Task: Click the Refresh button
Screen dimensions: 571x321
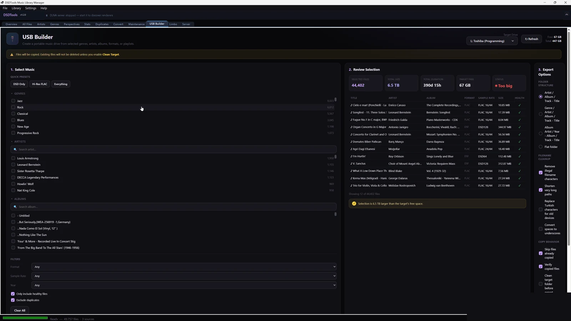Action: tap(531, 39)
